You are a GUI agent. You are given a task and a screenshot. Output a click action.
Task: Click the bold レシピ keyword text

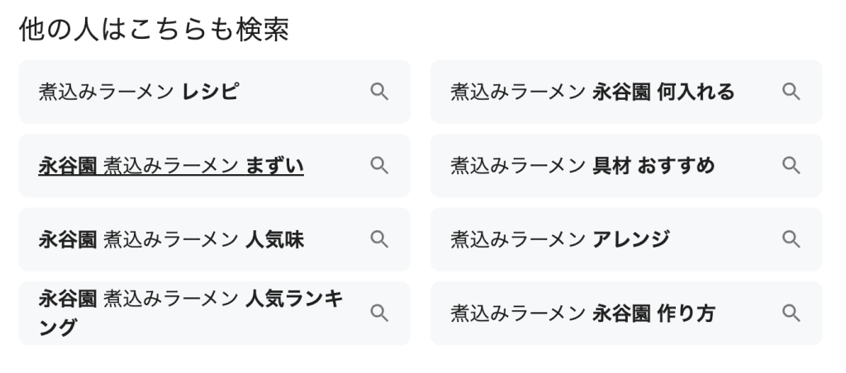210,92
